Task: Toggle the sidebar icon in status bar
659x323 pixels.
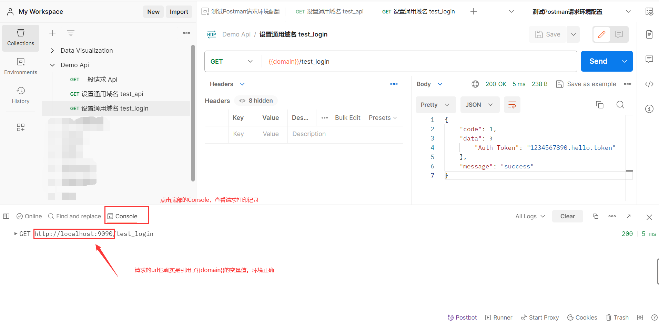Action: (x=6, y=216)
